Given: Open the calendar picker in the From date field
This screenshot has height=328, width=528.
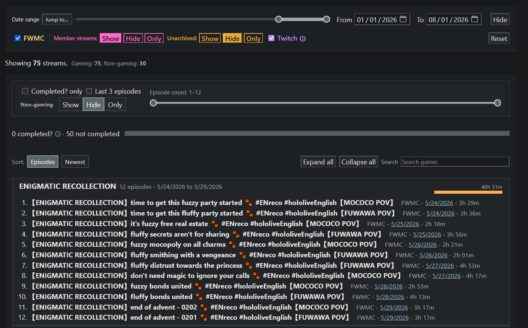Looking at the screenshot, I should click(403, 19).
